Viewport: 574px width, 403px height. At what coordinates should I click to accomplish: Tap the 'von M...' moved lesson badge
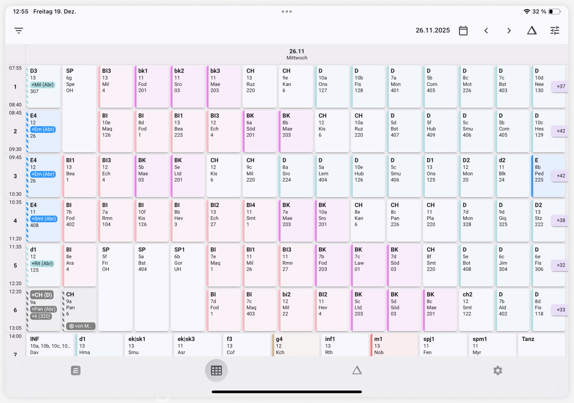[x=81, y=326]
